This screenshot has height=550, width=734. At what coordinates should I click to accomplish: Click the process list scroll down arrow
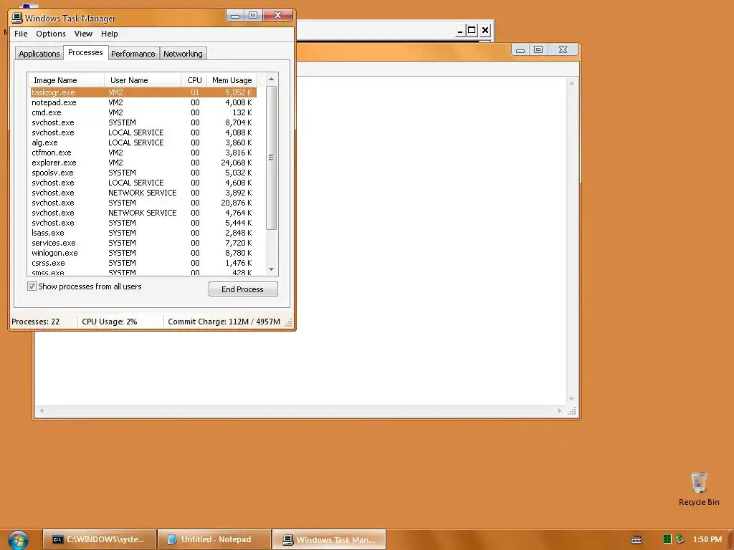[271, 269]
